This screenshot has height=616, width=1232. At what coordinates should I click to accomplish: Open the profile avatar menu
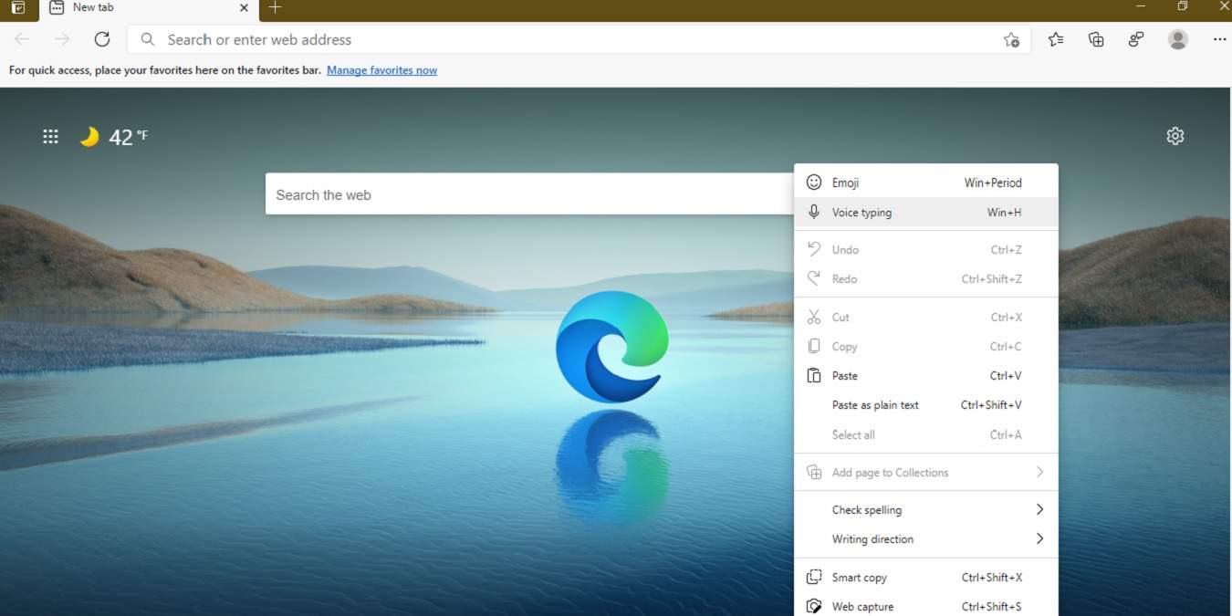coord(1177,39)
